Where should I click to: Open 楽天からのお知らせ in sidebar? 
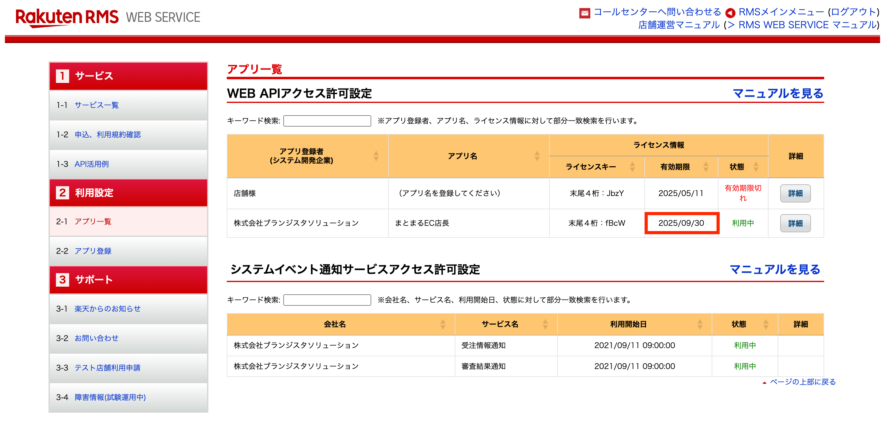[108, 309]
